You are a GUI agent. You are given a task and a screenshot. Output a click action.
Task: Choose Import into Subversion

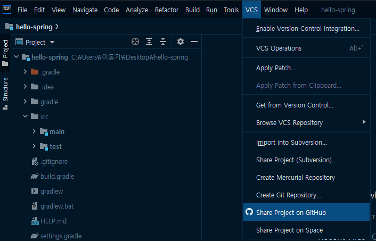pos(306,143)
